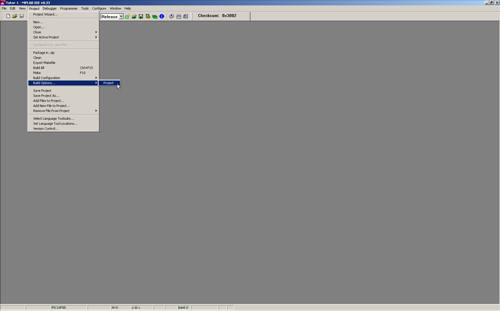Viewport: 500px width, 311px height.
Task: Open the Debugger menu
Action: click(49, 8)
